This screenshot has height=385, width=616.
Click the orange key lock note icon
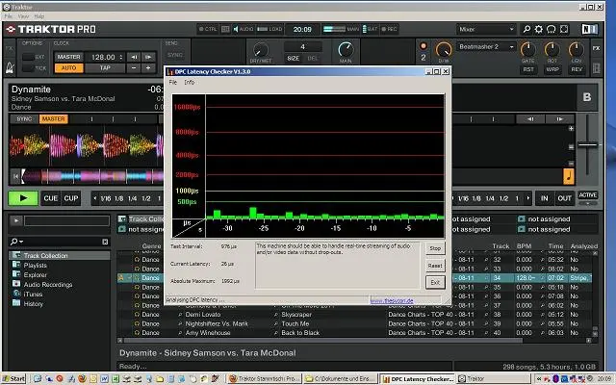point(568,176)
